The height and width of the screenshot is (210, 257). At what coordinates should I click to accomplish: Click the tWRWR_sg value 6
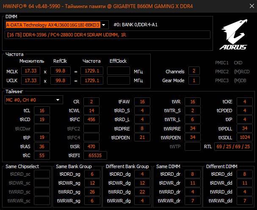tap(92, 201)
